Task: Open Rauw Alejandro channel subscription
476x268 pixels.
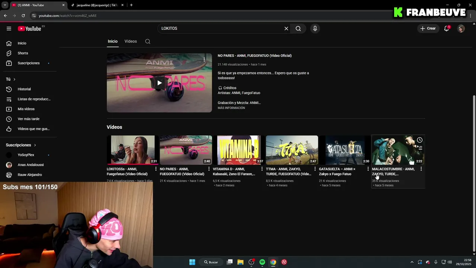Action: (x=30, y=175)
